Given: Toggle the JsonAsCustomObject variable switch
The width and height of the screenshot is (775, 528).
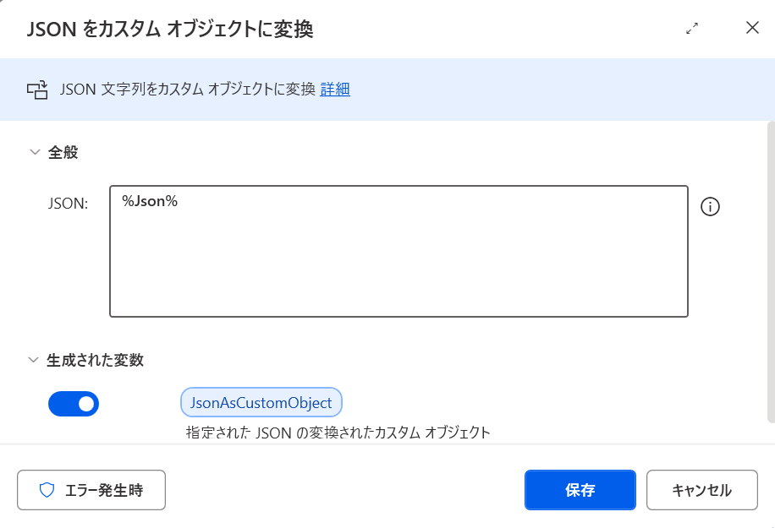Looking at the screenshot, I should click(74, 404).
